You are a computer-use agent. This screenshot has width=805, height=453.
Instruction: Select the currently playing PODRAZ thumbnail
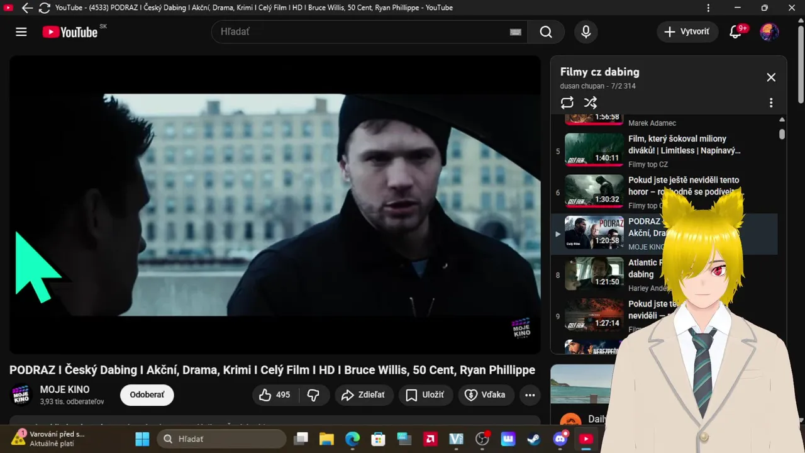(x=594, y=232)
